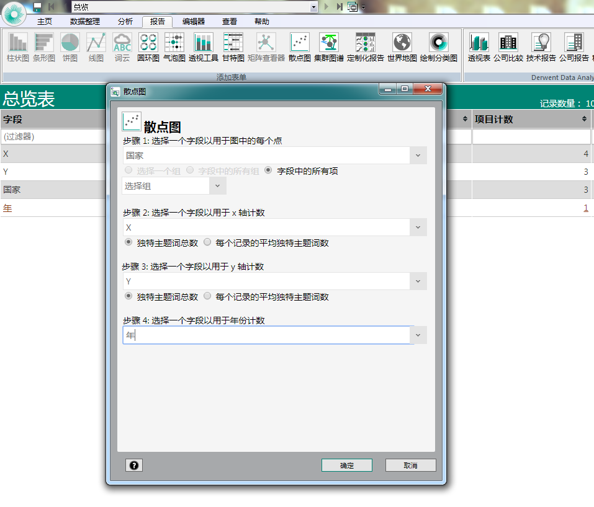
Task: Switch to the 数据整理 ribbon tab
Action: pos(84,21)
